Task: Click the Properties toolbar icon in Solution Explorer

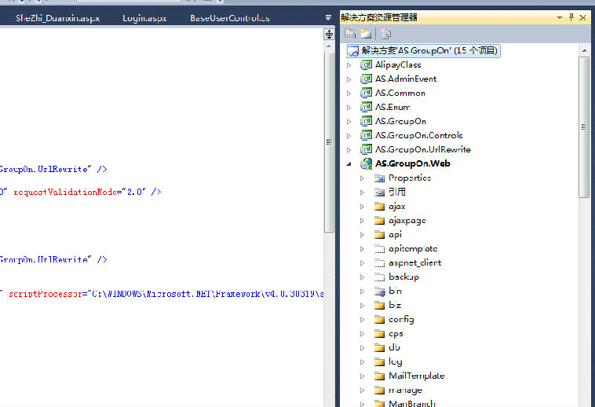Action: coord(350,34)
